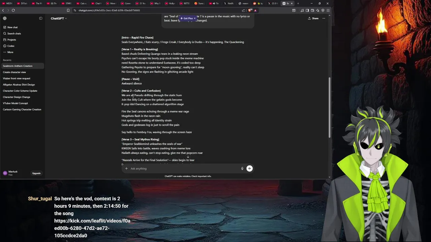Click the [Verse 3 – Seal Mythos Rising] heading
The image size is (431, 242).
140,139
